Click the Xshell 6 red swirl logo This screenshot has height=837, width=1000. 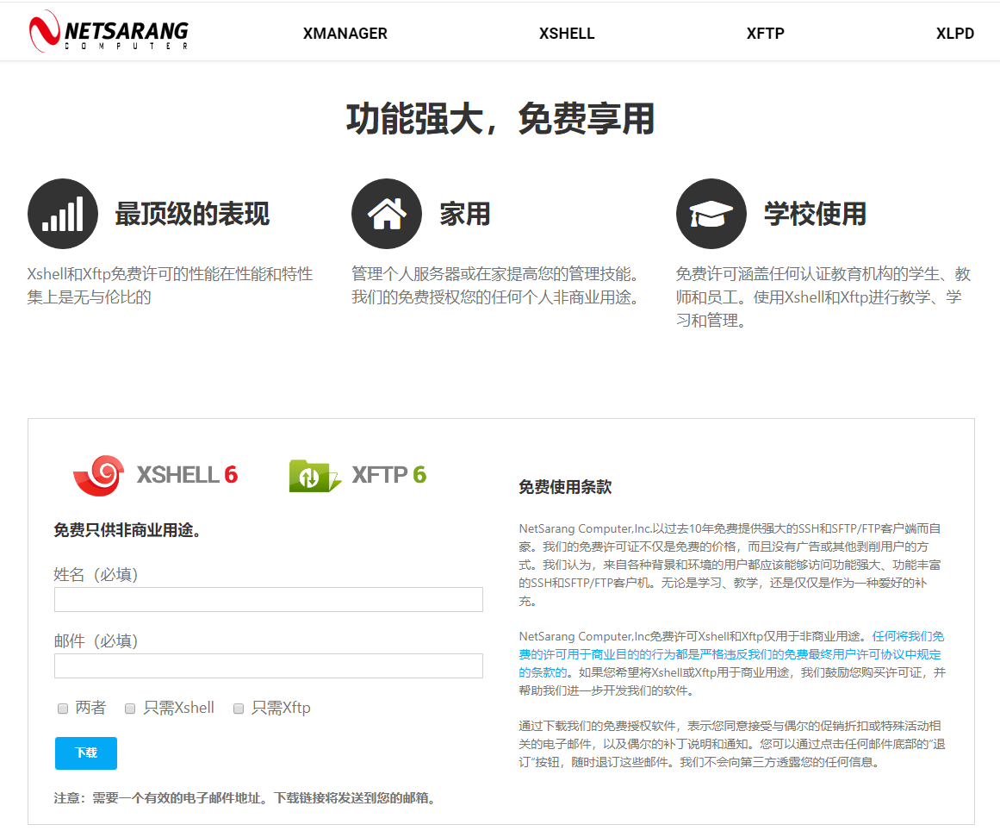pyautogui.click(x=99, y=475)
